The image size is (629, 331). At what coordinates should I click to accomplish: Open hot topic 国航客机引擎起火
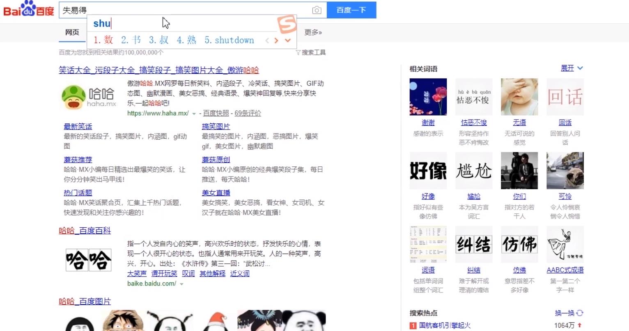pos(445,325)
